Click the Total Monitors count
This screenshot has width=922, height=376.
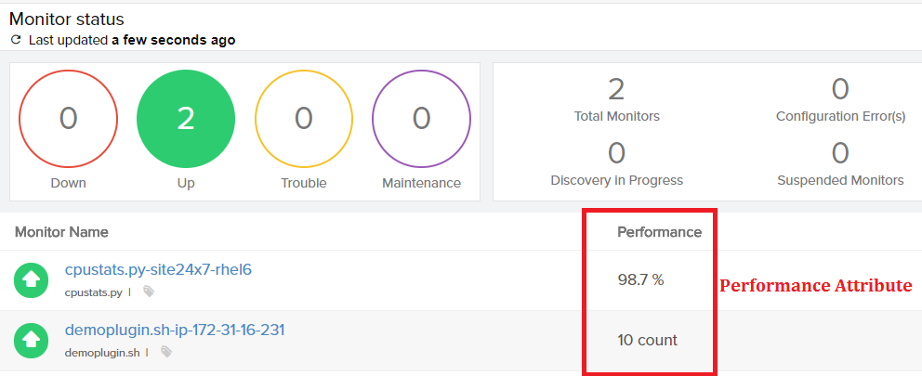click(616, 89)
